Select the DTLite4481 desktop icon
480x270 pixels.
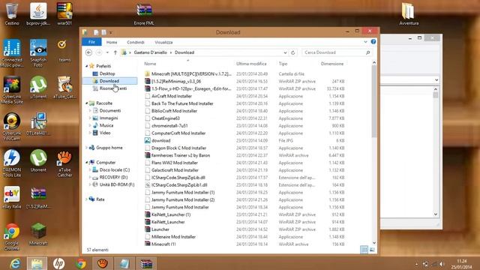38,124
